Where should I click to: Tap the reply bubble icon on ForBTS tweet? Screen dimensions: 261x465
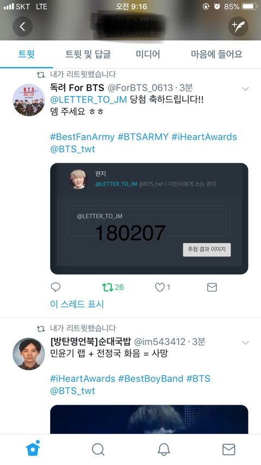(55, 287)
